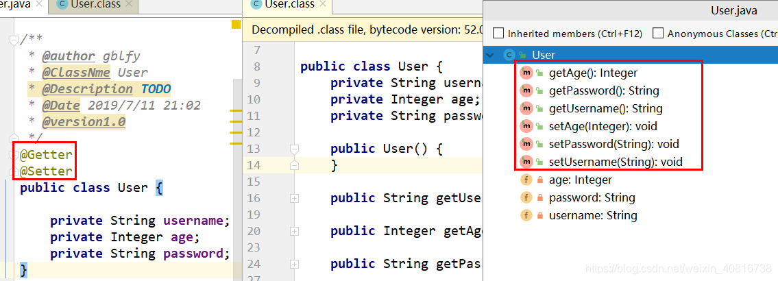The height and width of the screenshot is (281, 778).
Task: Click the public visibility icon of setUsername(String)
Action: click(539, 162)
